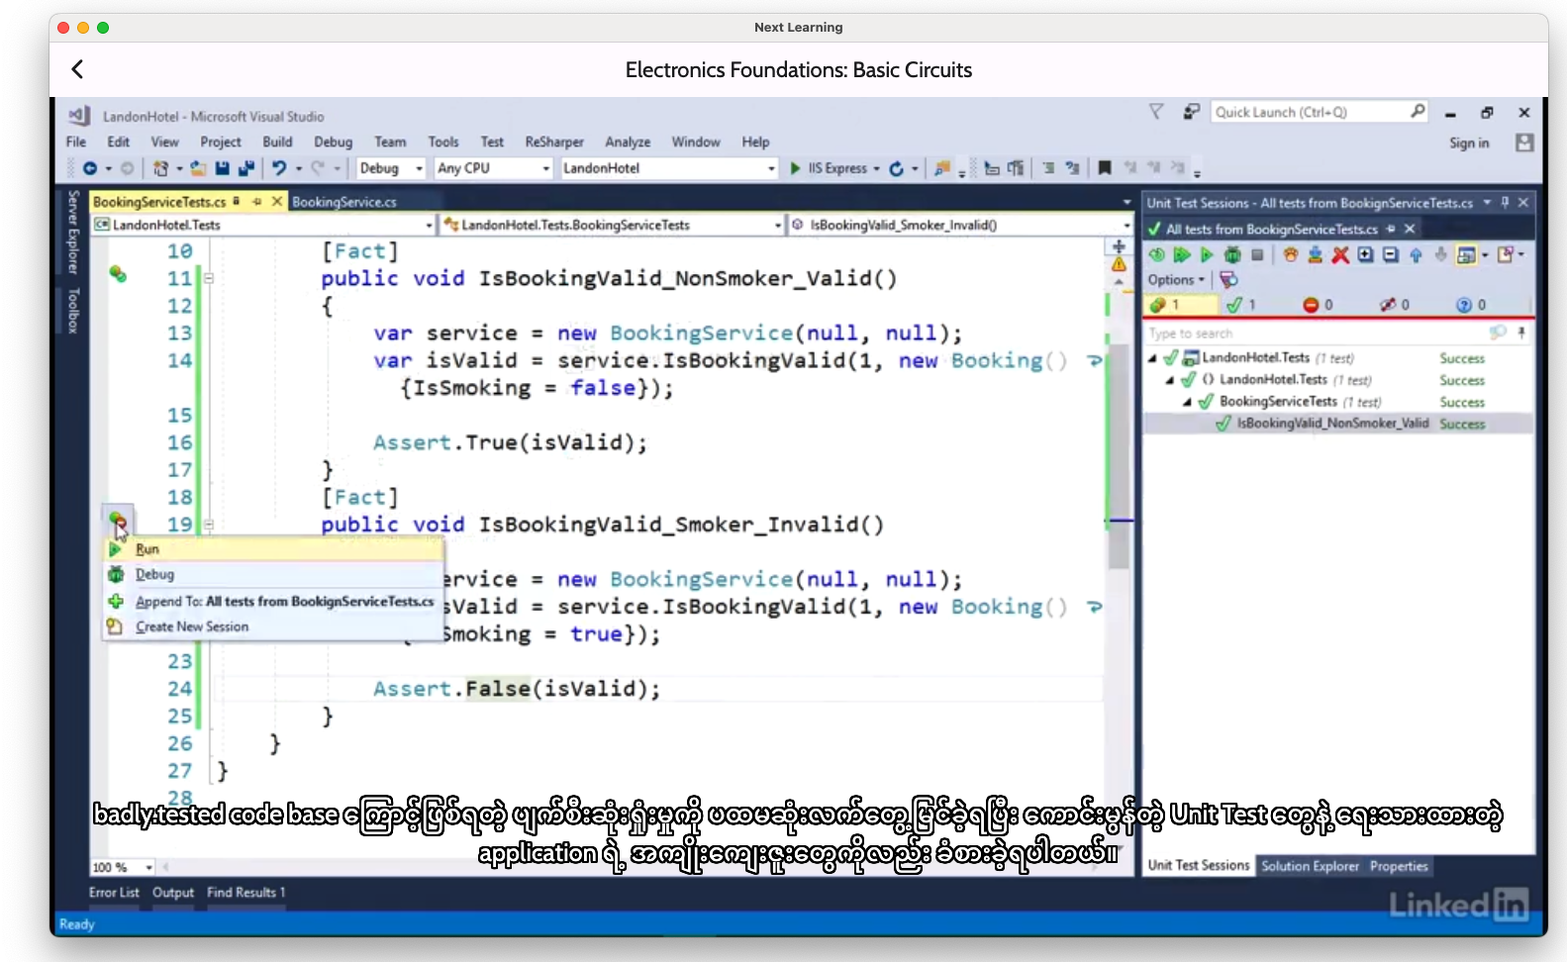Collapse the BookingServiceTests tree node
The width and height of the screenshot is (1567, 962).
point(1187,402)
